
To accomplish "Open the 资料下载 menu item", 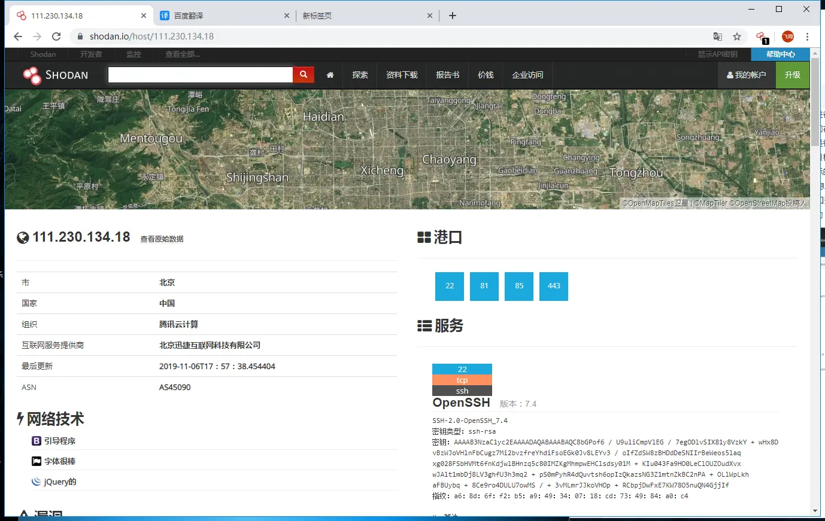I will click(402, 75).
